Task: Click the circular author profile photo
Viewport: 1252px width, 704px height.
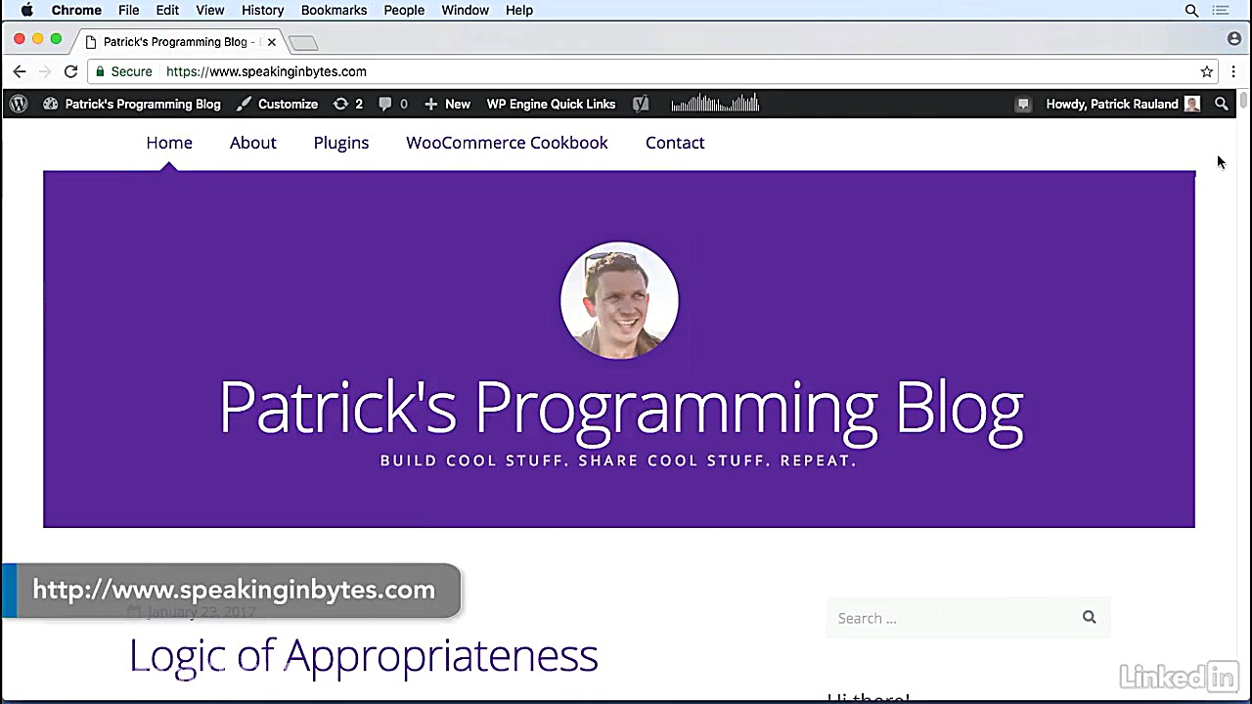Action: pyautogui.click(x=619, y=300)
